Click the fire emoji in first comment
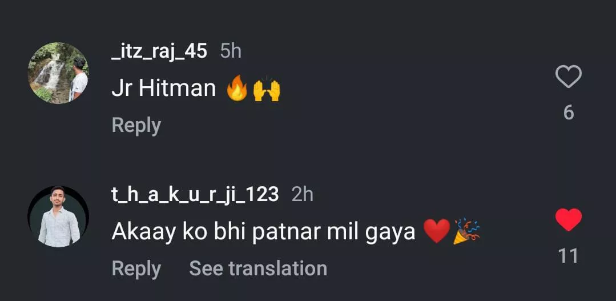616x301 pixels. pos(237,90)
